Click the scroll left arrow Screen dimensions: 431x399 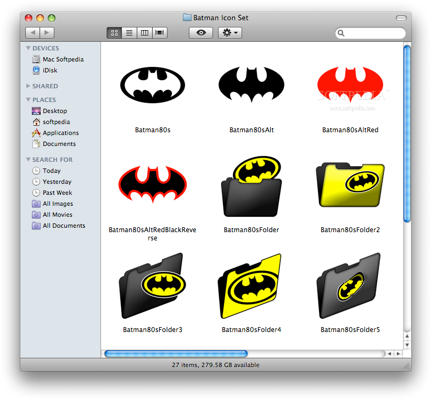click(389, 353)
